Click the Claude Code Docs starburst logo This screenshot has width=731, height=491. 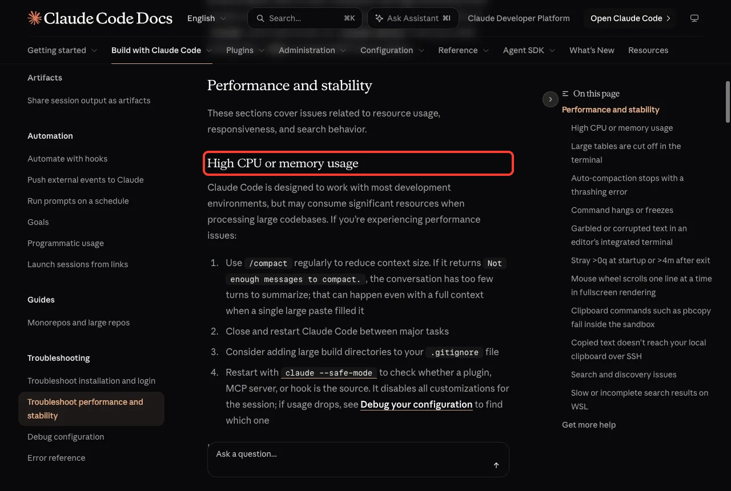tap(34, 18)
